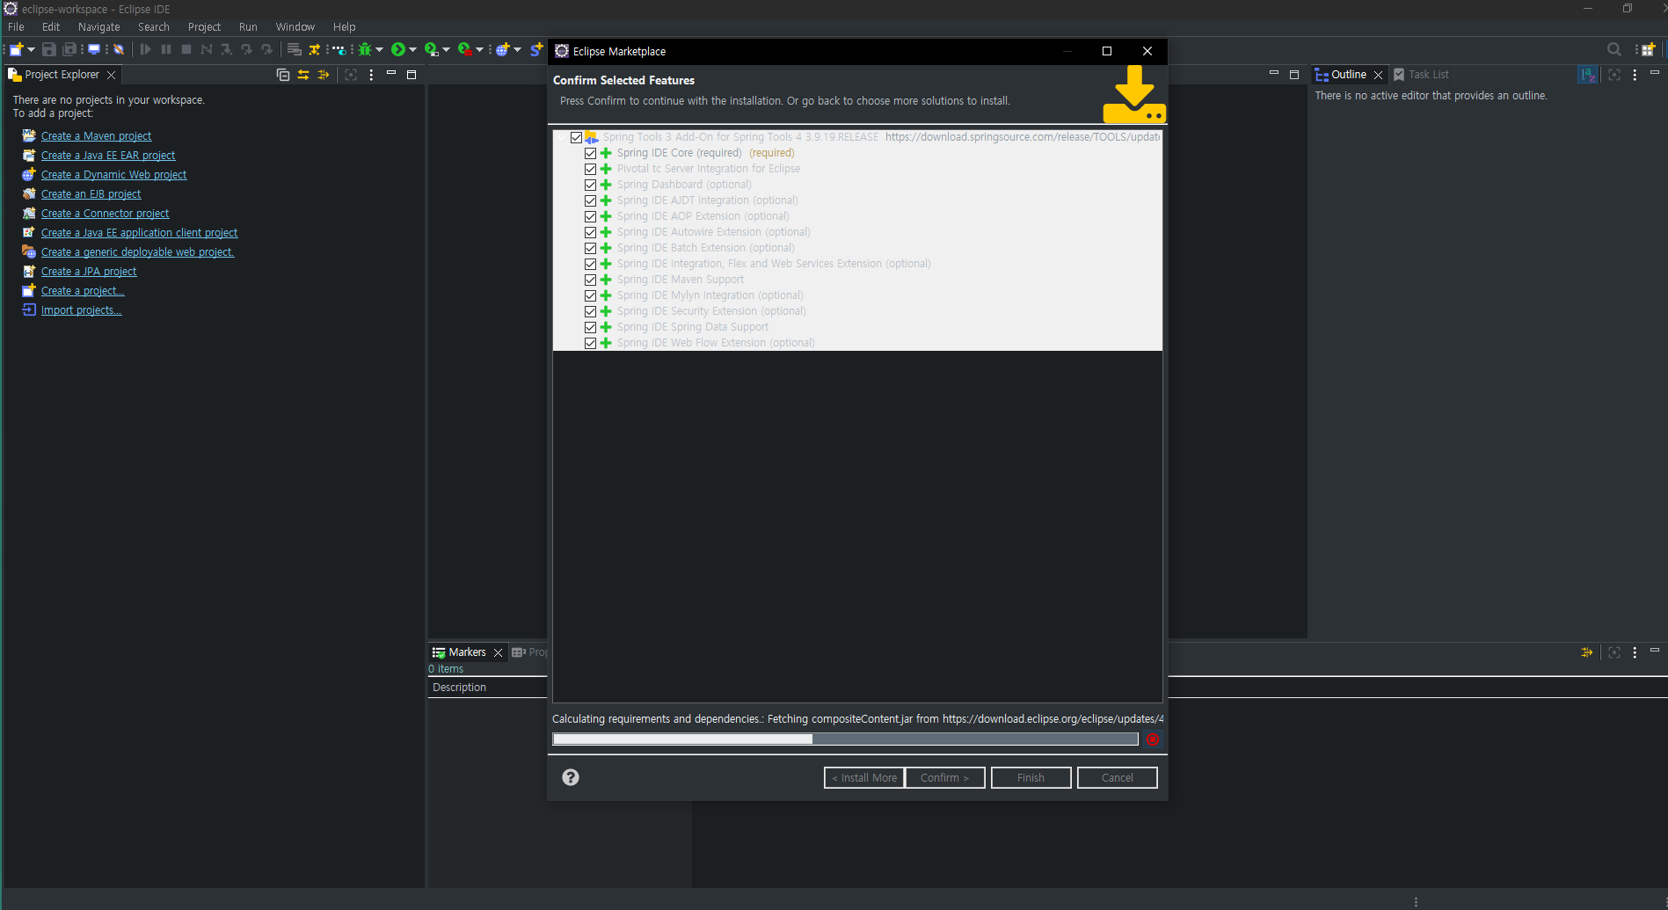Uncheck Spring IDE AOP Extension checkbox

[x=590, y=216]
